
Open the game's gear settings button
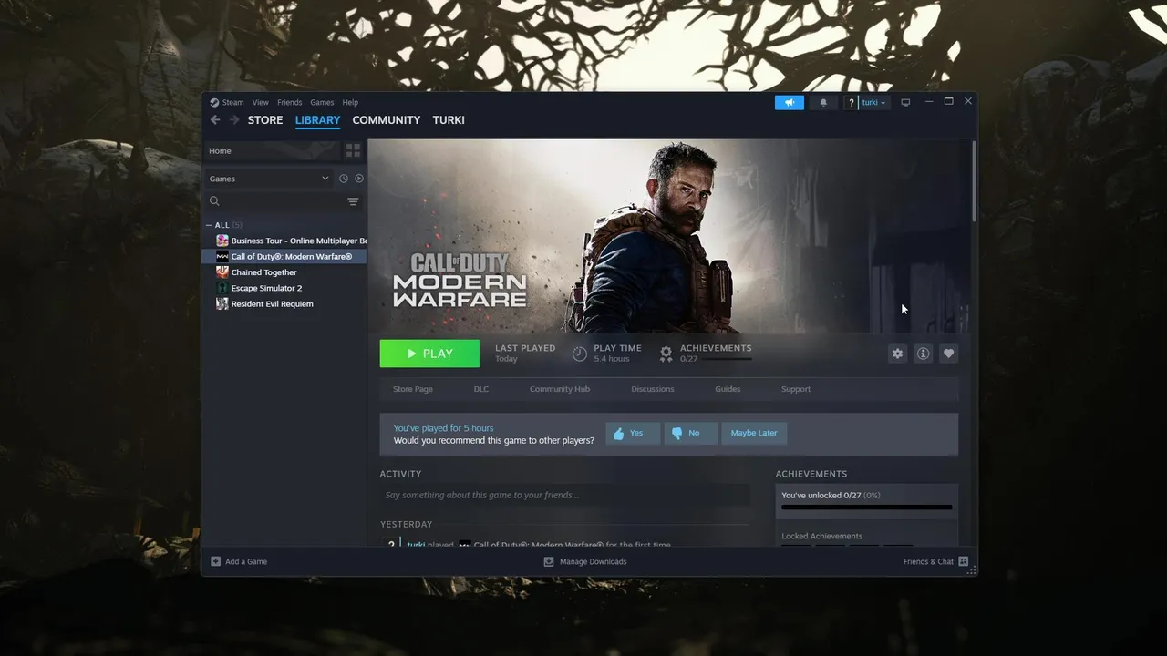coord(898,354)
